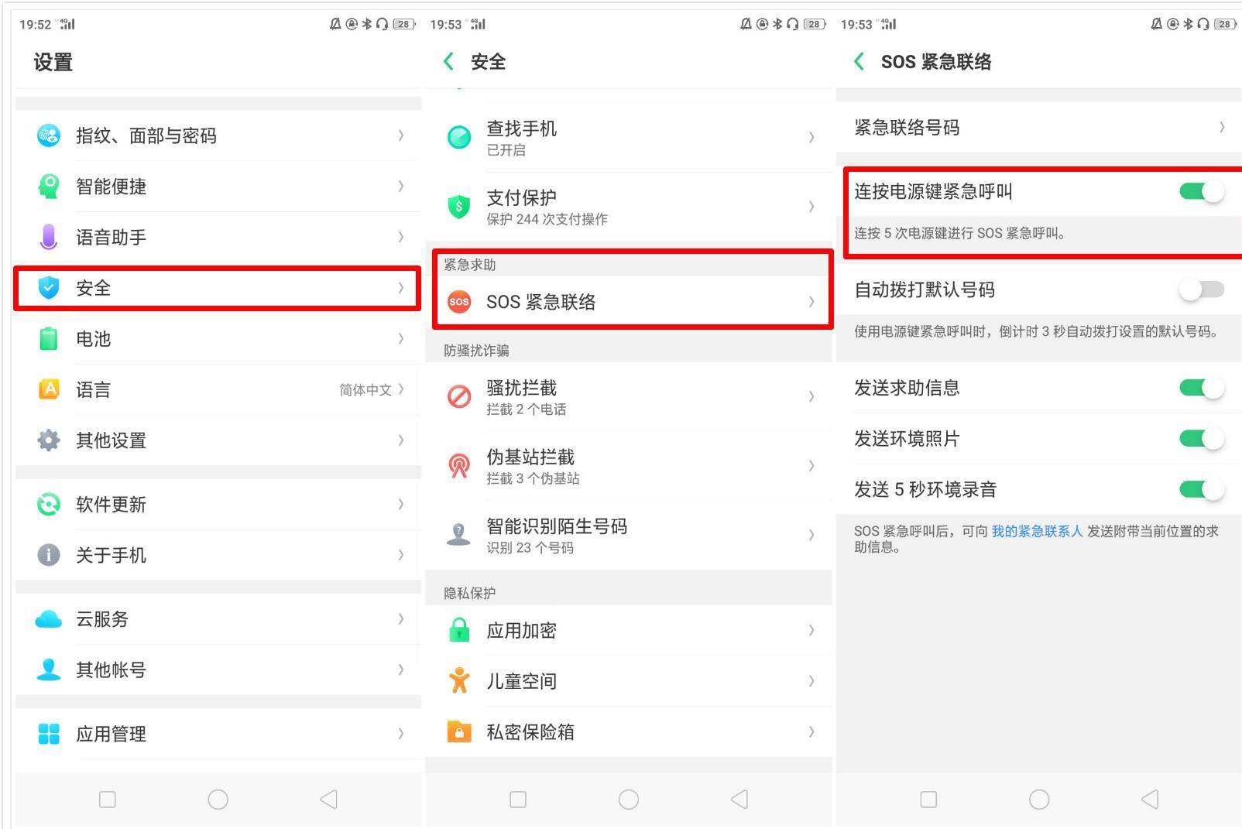
Task: Open the 我的紧急联系人 link
Action: tap(1038, 531)
